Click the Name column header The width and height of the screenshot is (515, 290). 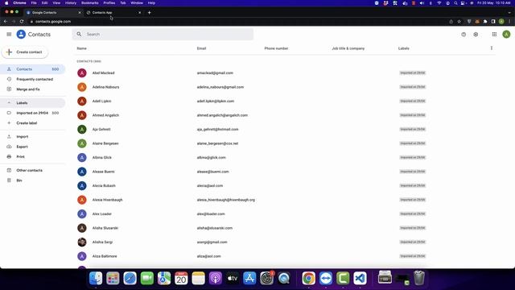click(x=82, y=48)
